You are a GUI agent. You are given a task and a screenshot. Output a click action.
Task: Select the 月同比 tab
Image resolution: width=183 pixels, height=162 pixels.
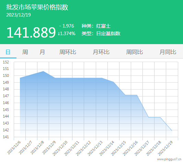[168, 52]
